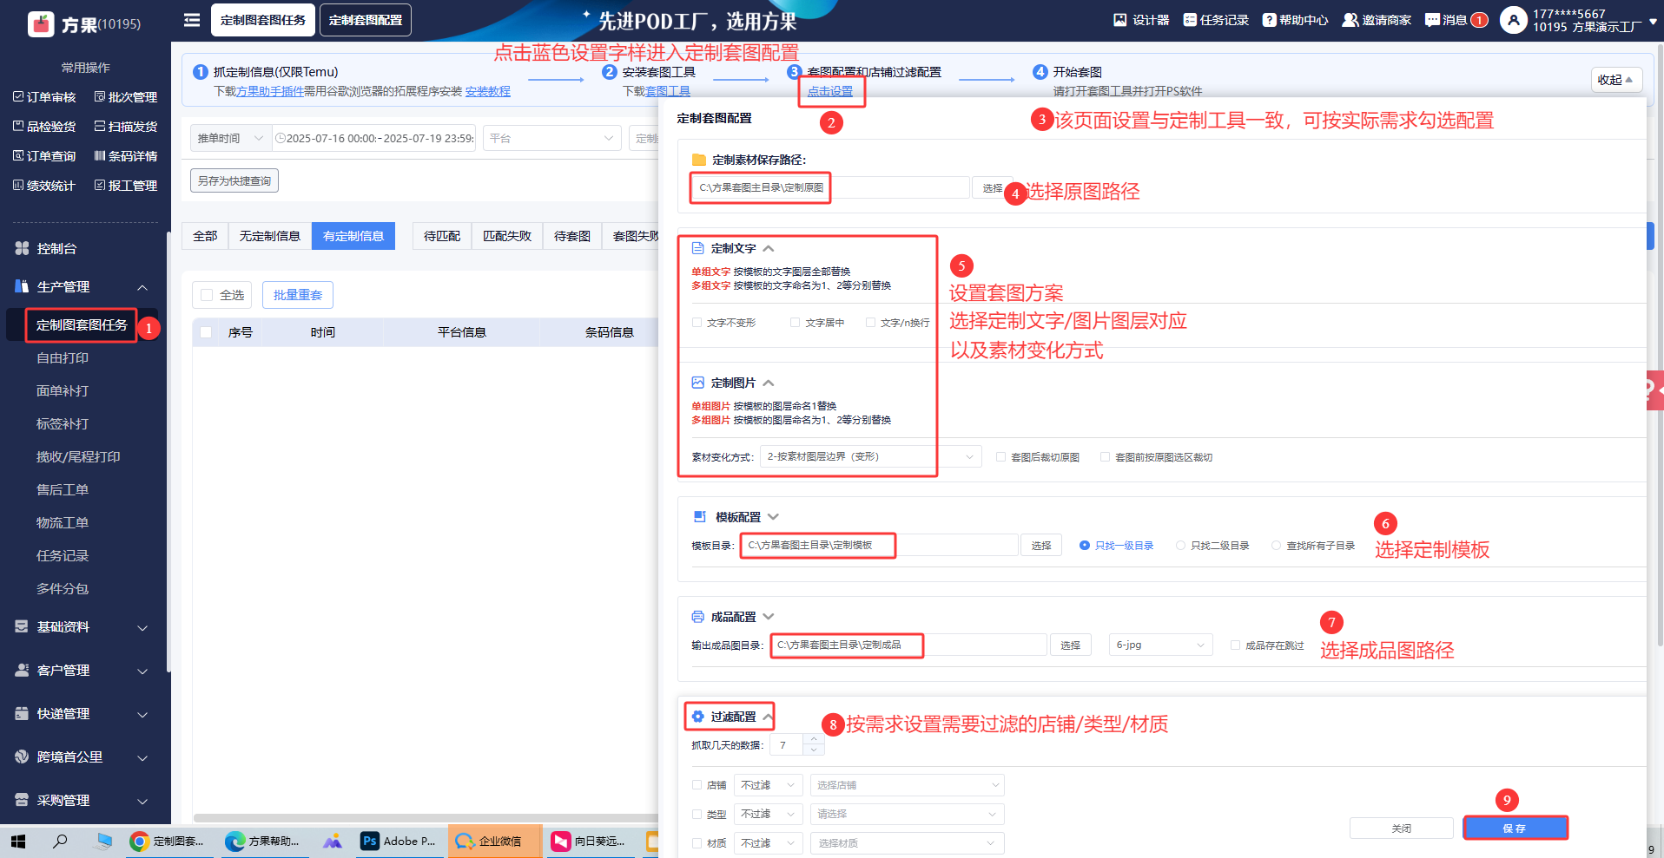Click the 方果 logo
1664x858 pixels.
[x=41, y=23]
